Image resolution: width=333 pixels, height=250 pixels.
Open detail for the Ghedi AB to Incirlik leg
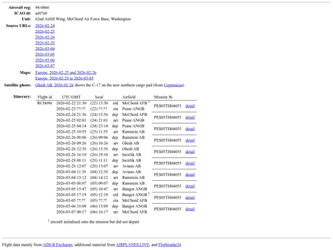(x=190, y=152)
